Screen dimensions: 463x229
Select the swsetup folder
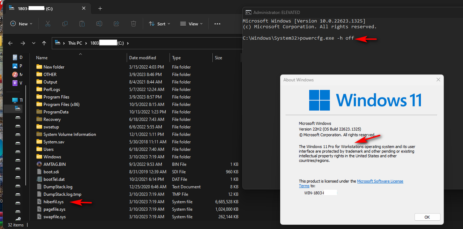[51, 127]
